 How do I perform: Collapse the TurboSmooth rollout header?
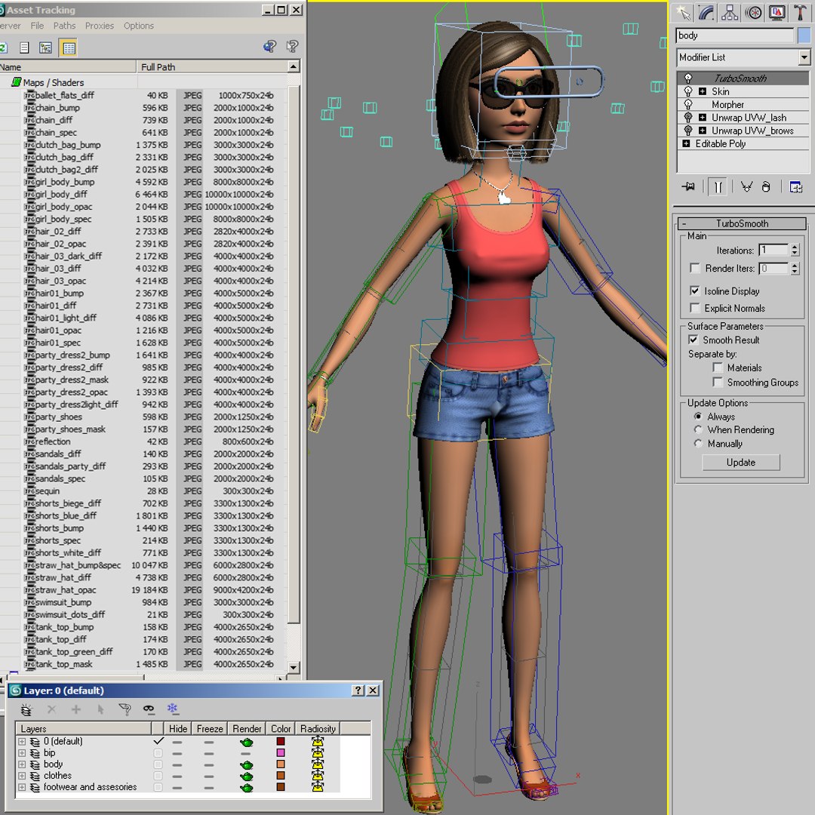pos(742,223)
